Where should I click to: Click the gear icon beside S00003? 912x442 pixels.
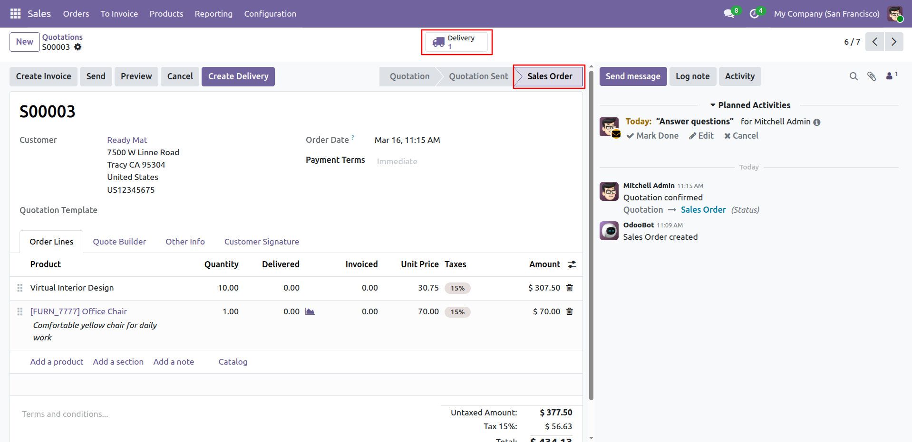78,47
